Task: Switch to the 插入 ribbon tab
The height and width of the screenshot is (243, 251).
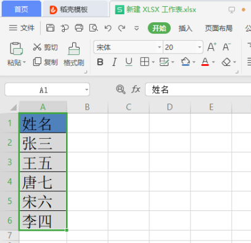Action: [186, 28]
